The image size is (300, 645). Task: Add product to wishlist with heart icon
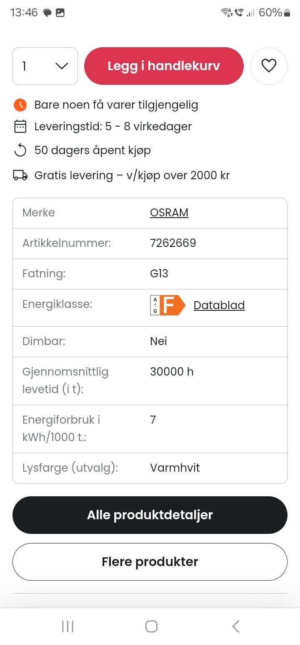click(269, 66)
